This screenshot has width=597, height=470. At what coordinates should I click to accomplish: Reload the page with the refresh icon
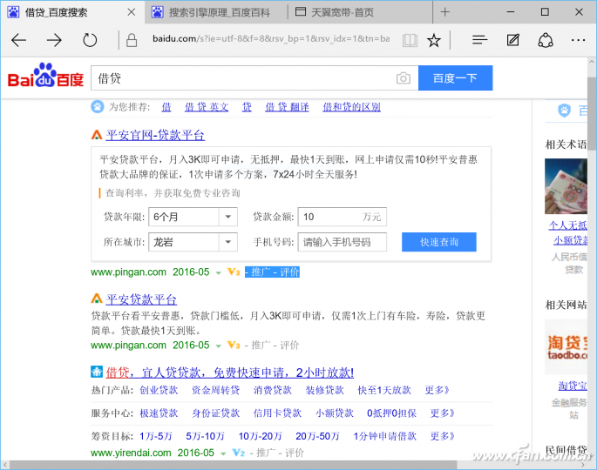click(x=90, y=40)
